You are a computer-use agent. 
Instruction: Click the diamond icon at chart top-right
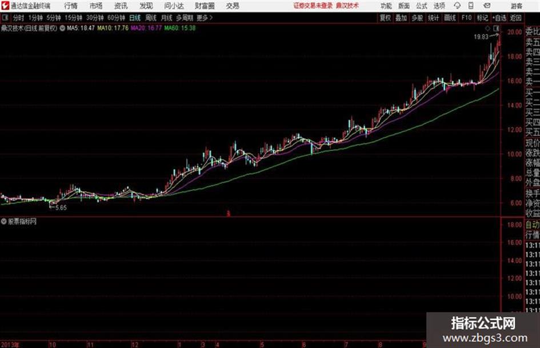coord(487,28)
